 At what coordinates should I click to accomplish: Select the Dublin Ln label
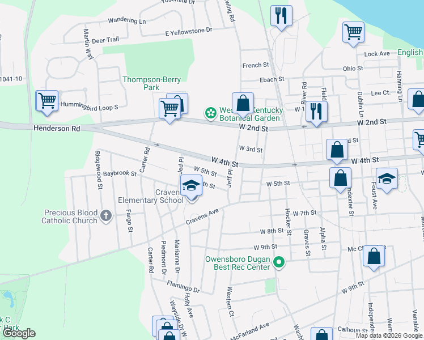pos(361,104)
